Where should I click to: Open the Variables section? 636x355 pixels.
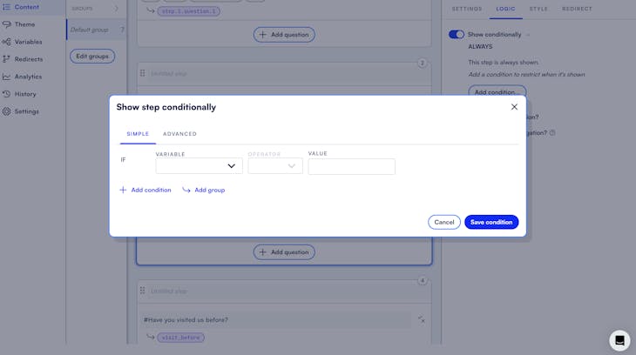[x=28, y=42]
